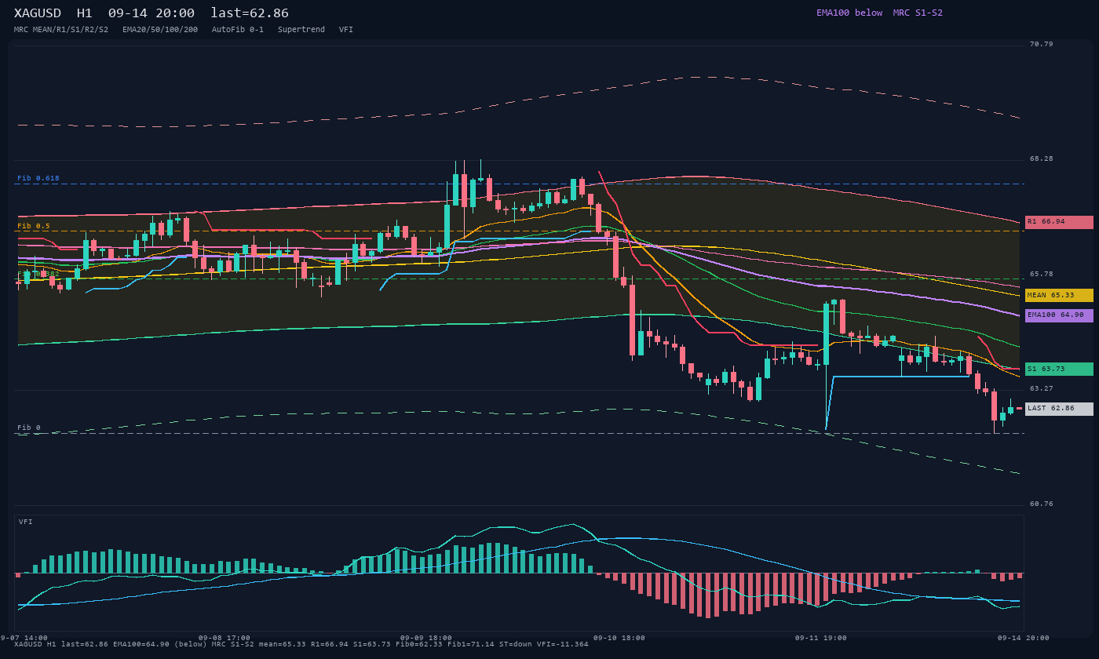Click the 09-09 18:00 time axis label
1099x659 pixels.
coord(426,638)
